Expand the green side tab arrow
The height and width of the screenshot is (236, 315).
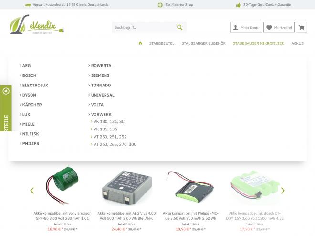click(x=6, y=91)
